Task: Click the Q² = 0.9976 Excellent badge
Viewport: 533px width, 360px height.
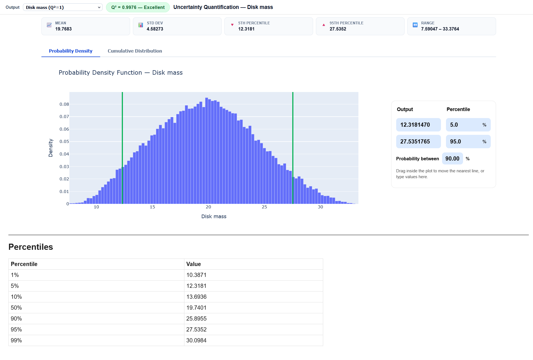Action: pos(138,7)
